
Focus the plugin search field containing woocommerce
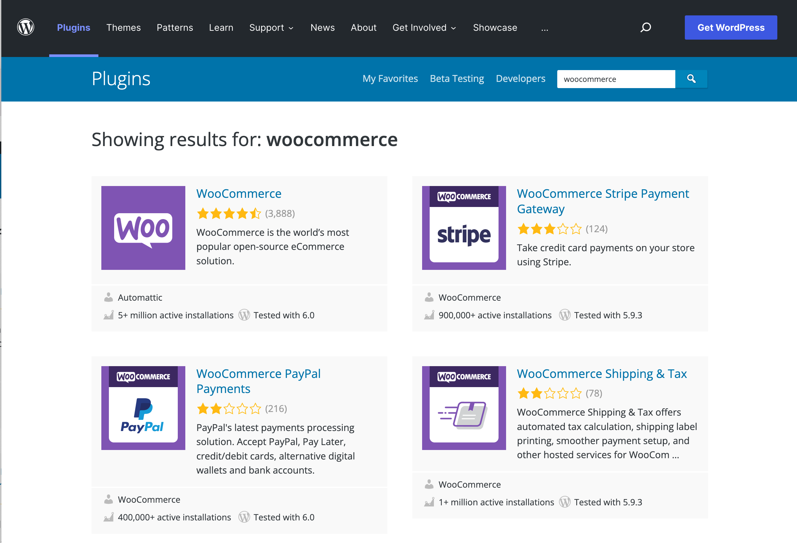click(616, 79)
